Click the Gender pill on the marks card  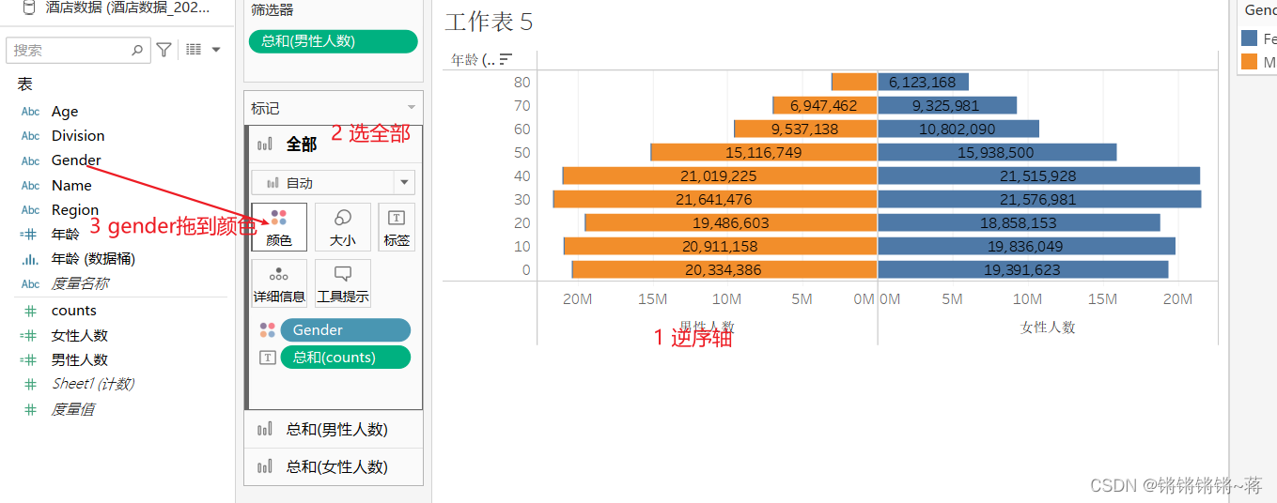click(x=345, y=330)
